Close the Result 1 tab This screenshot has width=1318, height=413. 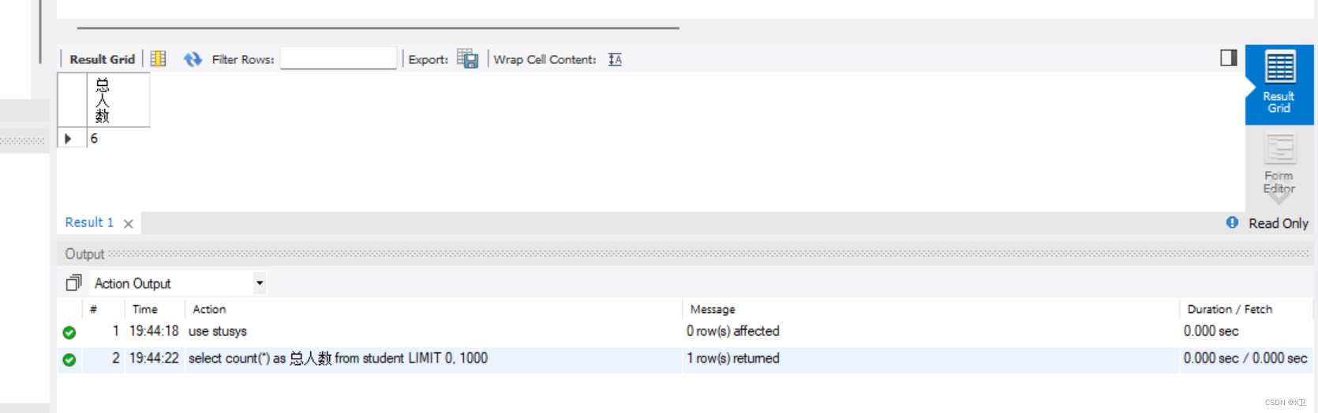coord(128,224)
